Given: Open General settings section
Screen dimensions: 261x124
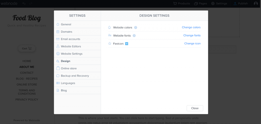Looking at the screenshot, I should (66, 24).
